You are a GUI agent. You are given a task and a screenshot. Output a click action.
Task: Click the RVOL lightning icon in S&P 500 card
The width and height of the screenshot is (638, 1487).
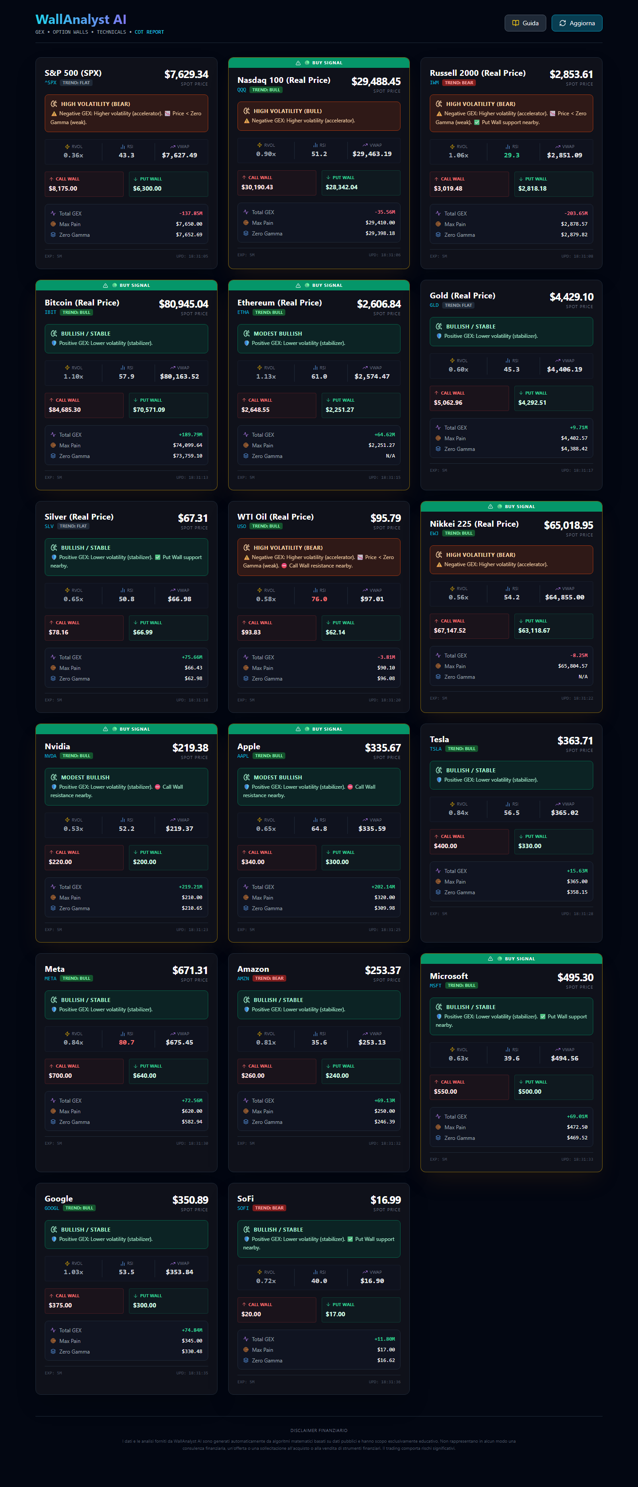[67, 147]
